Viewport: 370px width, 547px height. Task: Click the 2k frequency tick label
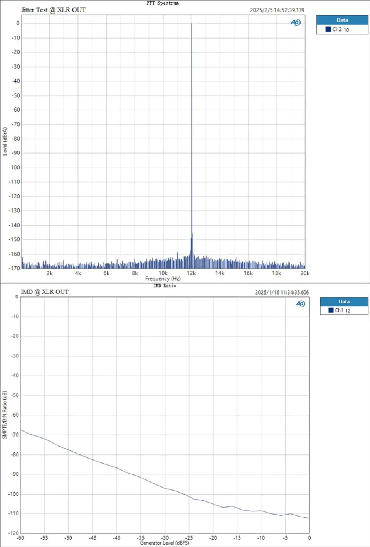(50, 273)
